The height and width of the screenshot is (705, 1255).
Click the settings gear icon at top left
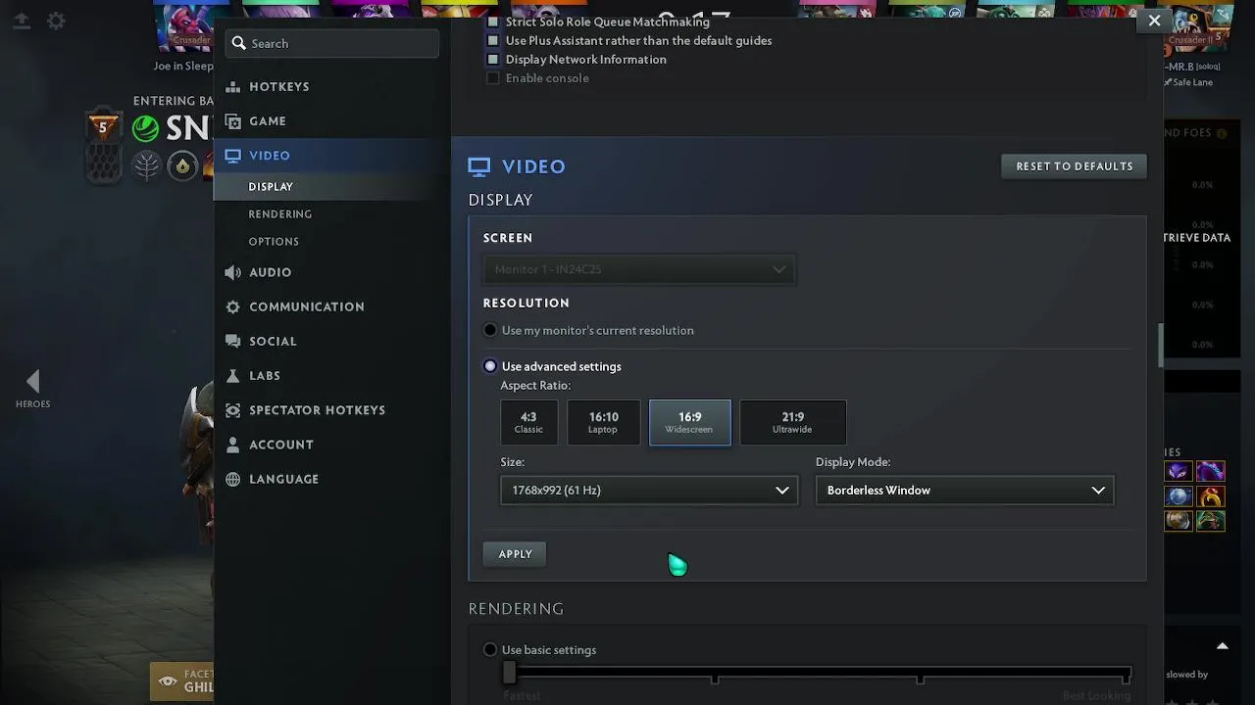coord(57,20)
